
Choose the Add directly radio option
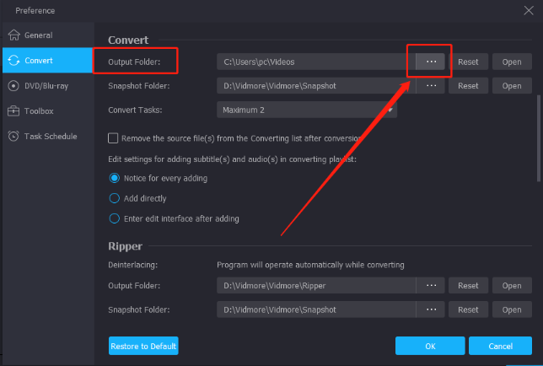(x=115, y=198)
